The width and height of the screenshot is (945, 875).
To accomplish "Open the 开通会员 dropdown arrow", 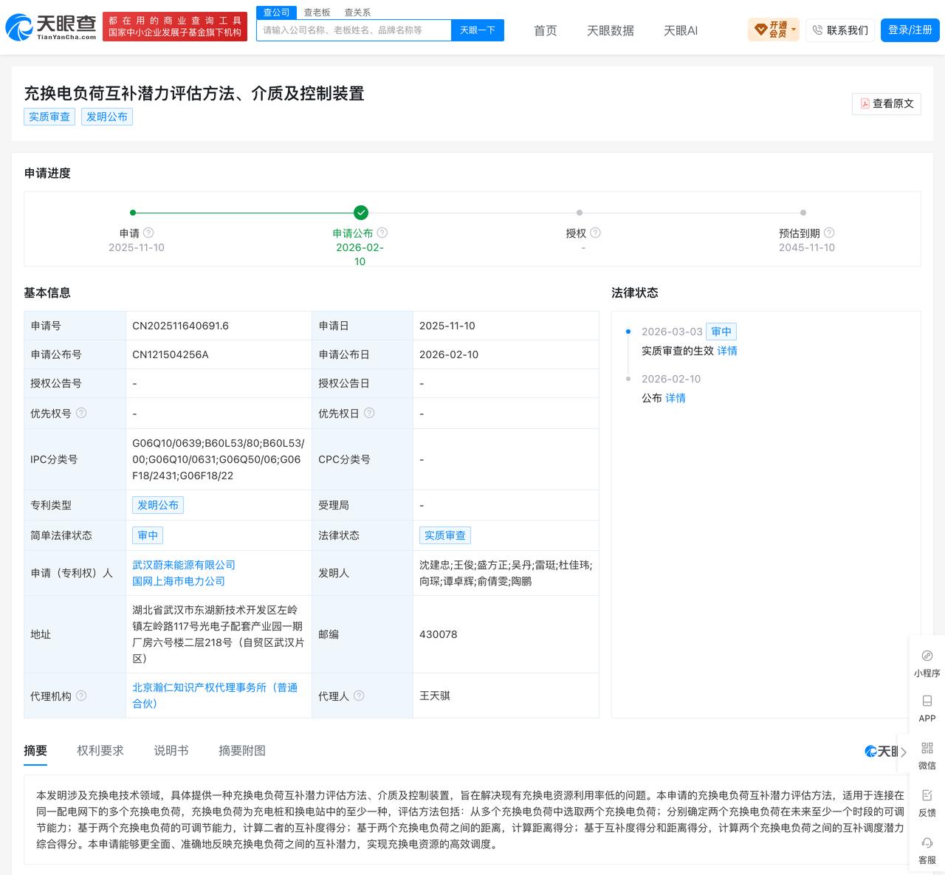I will 794,30.
